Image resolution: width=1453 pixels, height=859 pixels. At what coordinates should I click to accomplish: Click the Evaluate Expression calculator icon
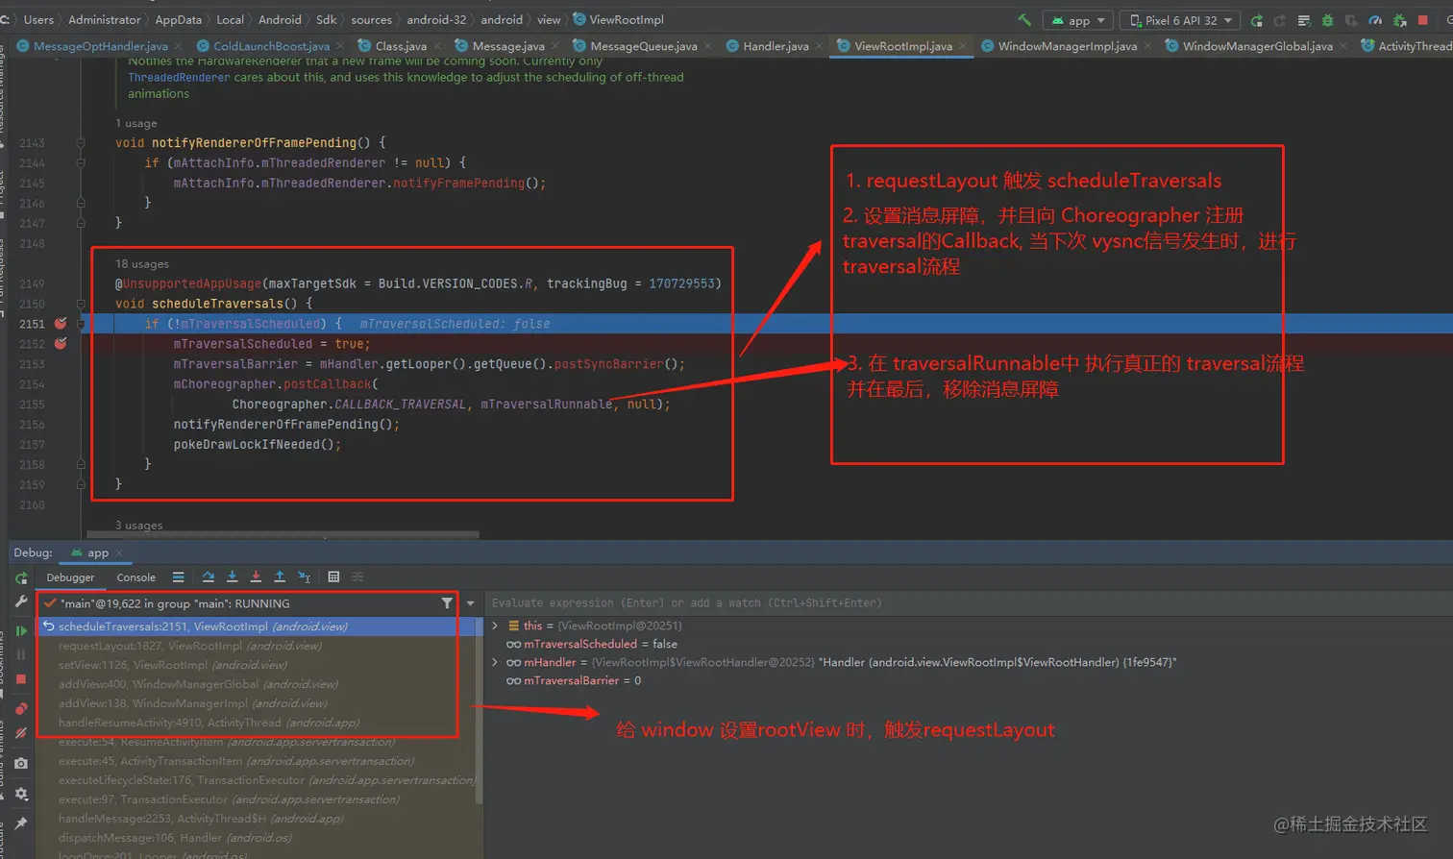coord(333,577)
